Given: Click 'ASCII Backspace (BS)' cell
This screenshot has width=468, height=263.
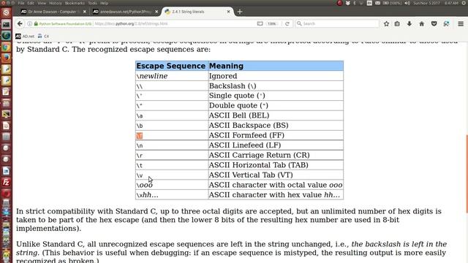Looking at the screenshot, I should pos(276,125).
